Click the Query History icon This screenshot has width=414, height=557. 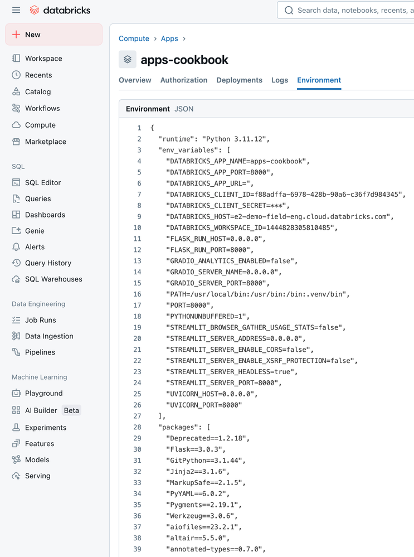point(16,263)
